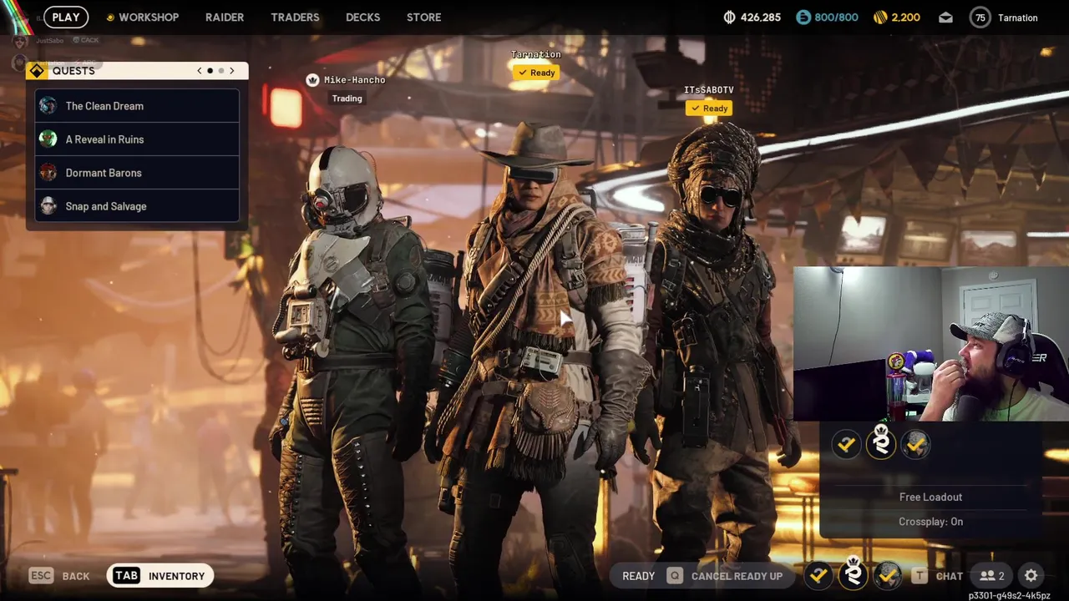Click the crowned leader icon in bottom bar
1069x601 pixels.
854,573
